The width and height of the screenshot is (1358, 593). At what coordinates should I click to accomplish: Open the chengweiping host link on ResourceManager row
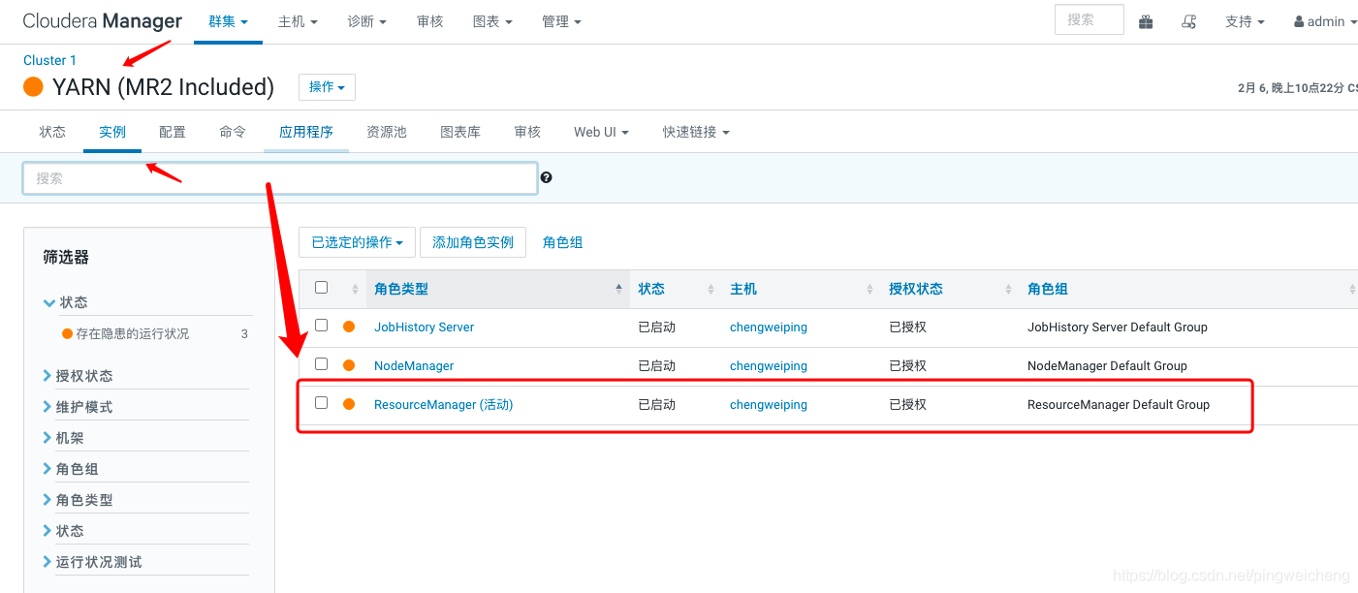coord(768,404)
